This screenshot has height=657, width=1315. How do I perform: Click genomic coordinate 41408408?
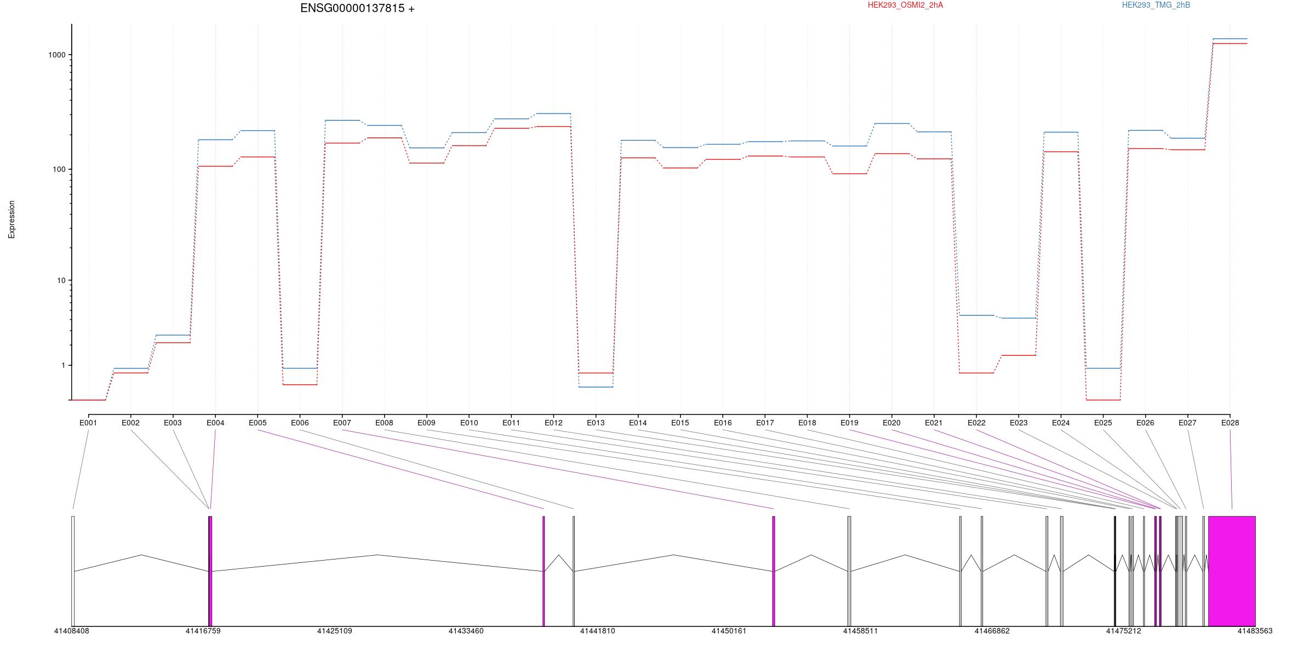tap(71, 631)
